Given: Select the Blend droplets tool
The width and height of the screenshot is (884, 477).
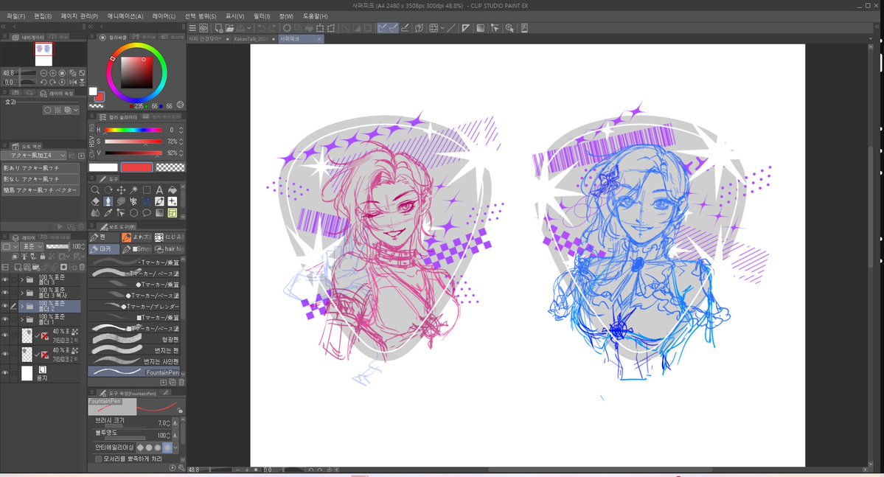Looking at the screenshot, I should tap(95, 213).
